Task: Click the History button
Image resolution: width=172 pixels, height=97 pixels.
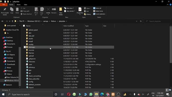Action: (x=87, y=14)
